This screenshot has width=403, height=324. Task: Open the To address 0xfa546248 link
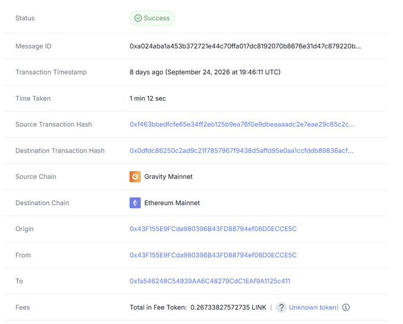click(210, 281)
